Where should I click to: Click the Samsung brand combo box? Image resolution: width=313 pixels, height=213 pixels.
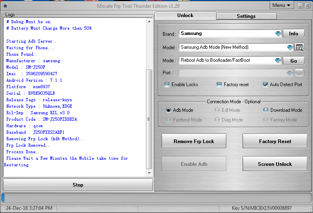tap(230, 34)
